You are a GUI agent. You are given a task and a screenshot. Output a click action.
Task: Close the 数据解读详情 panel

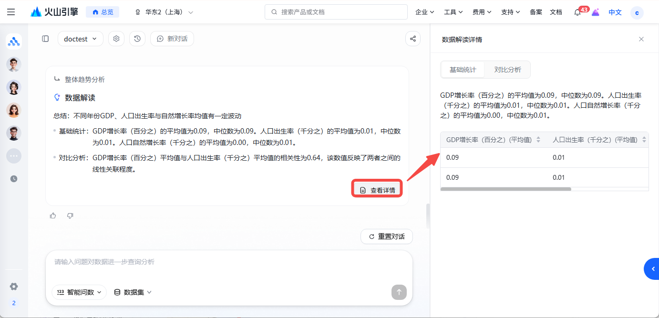tap(641, 39)
